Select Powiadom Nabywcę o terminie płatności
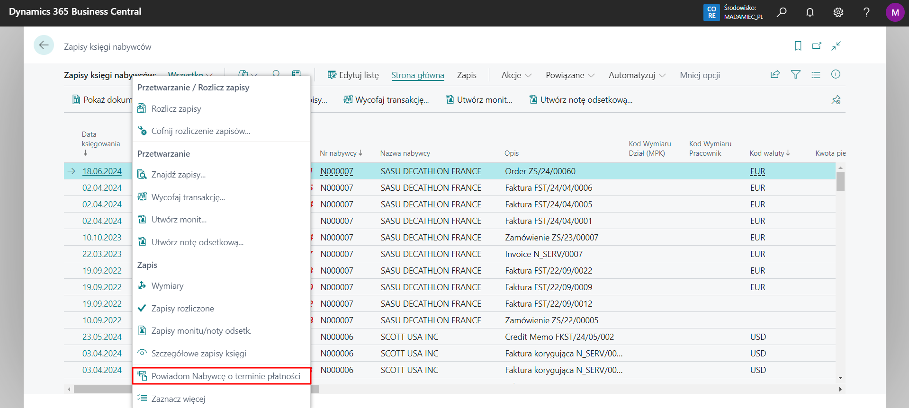The width and height of the screenshot is (909, 408). pos(225,376)
